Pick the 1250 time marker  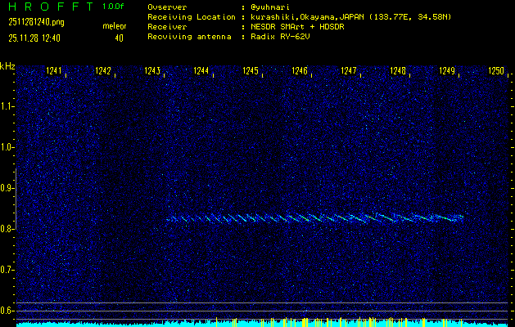[496, 72]
